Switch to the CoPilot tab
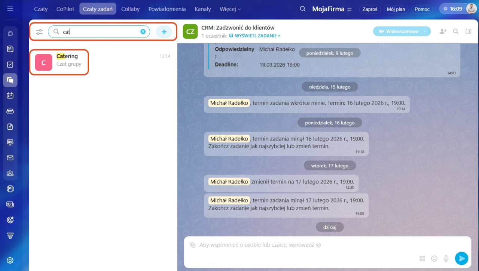Viewport: 479px width, 271px height. 65,9
